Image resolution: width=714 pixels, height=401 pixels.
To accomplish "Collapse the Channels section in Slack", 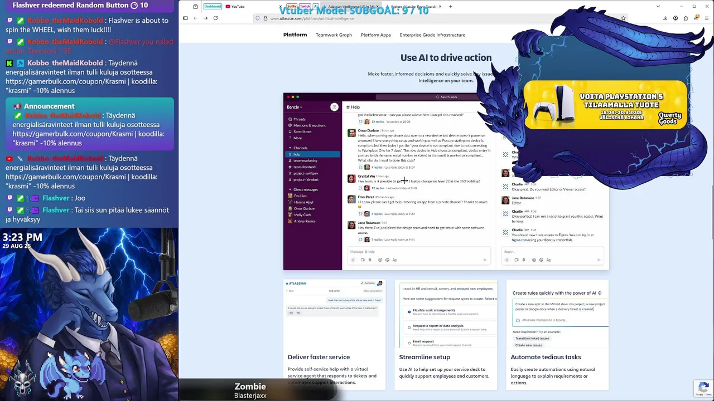I will (x=290, y=148).
